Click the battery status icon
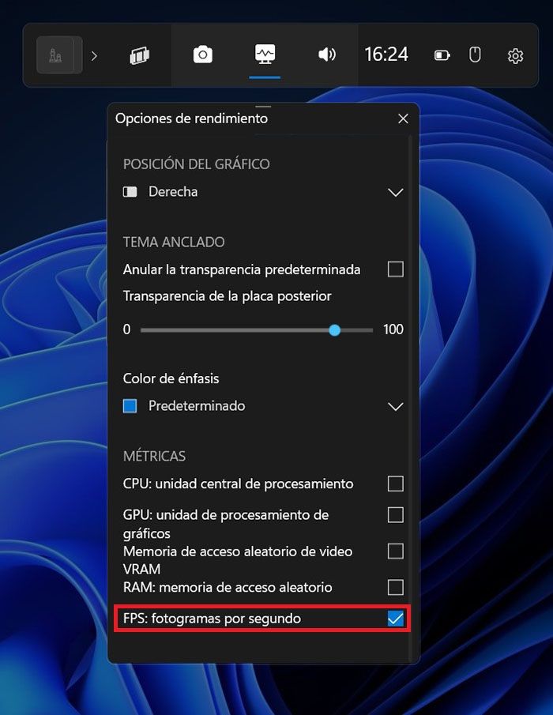Screen dimensions: 553x715 (x=442, y=55)
